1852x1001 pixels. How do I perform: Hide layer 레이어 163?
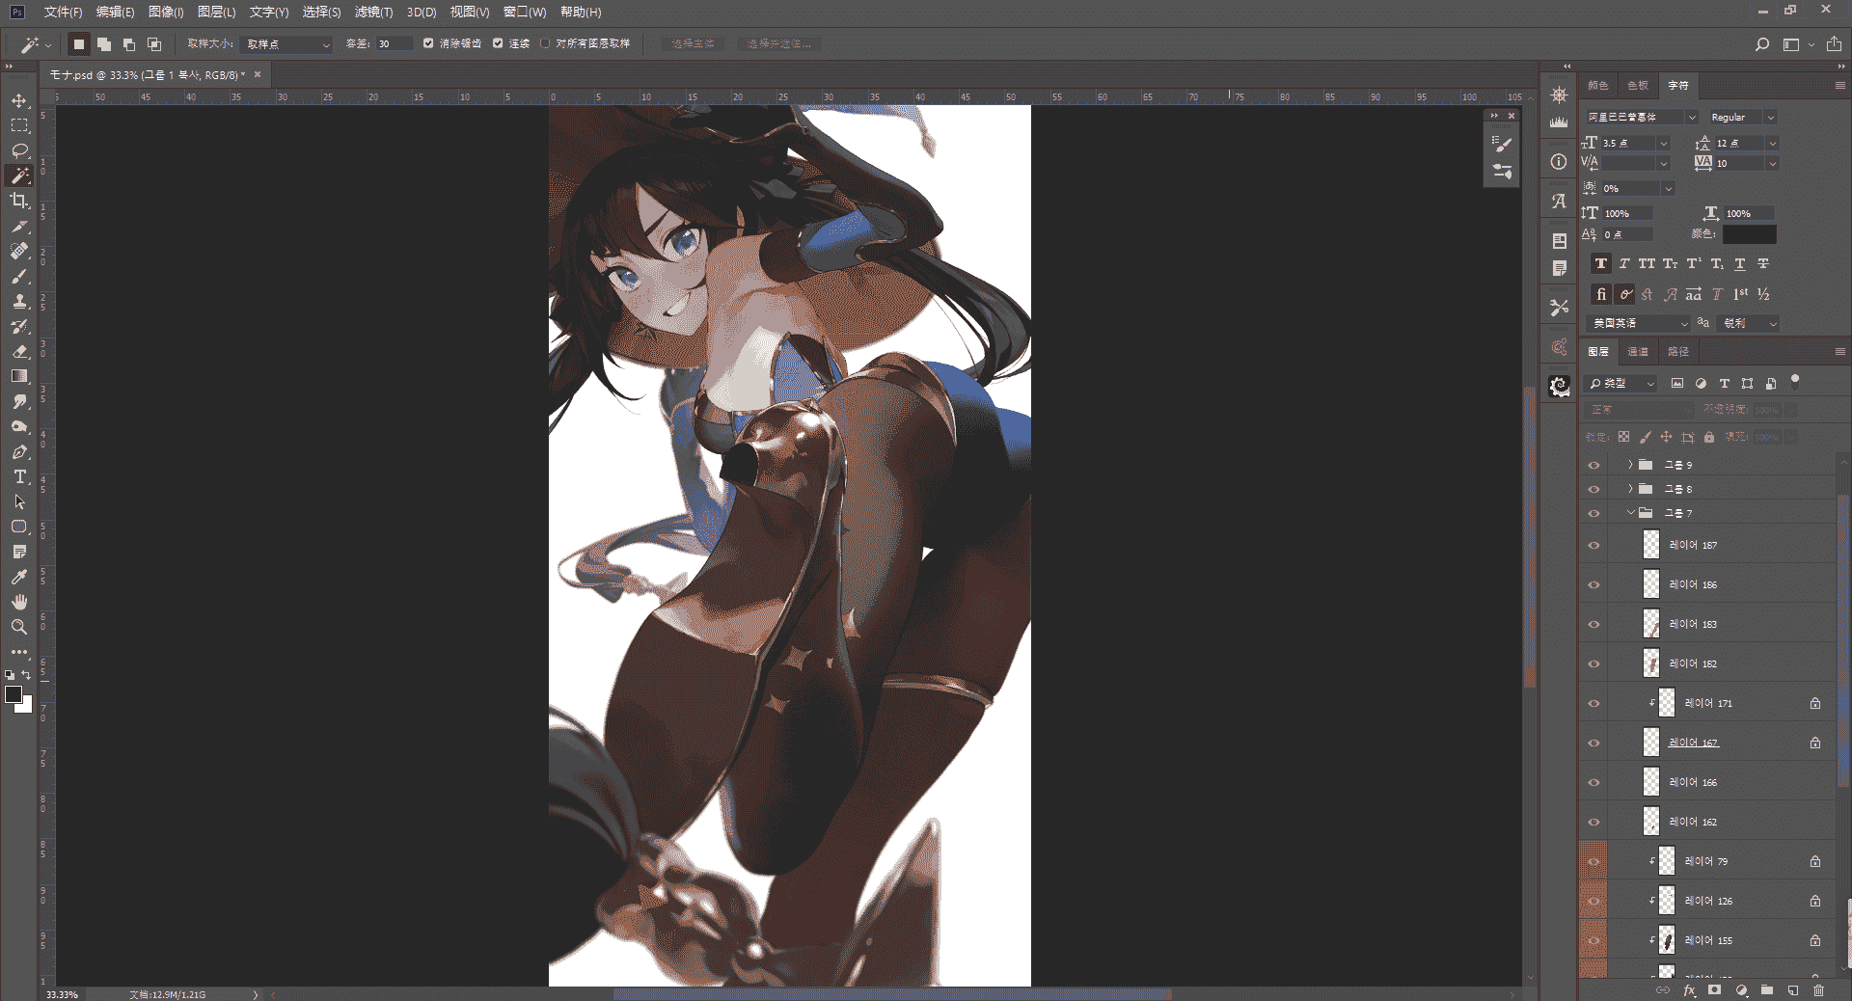[1593, 625]
